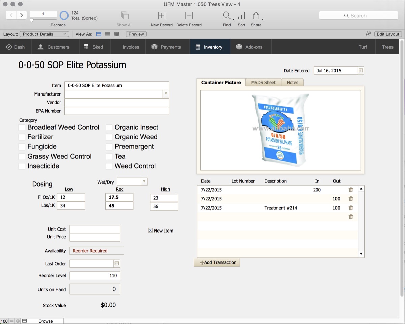
Task: Switch to table view icon
Action: coord(116,34)
